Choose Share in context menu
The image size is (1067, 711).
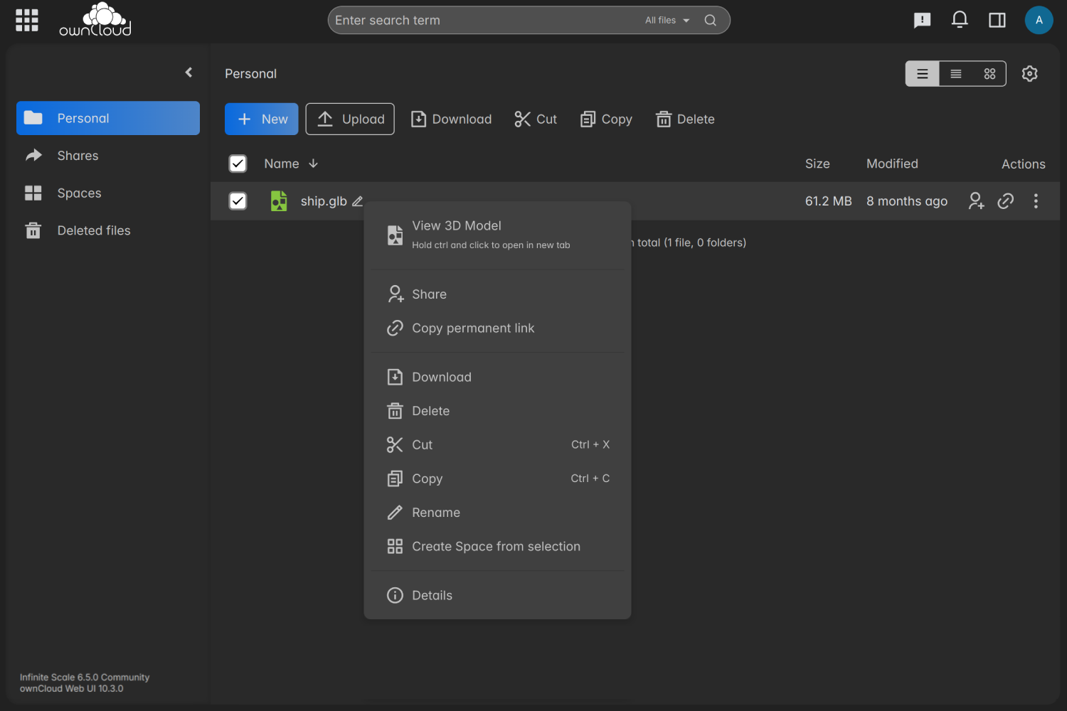click(497, 294)
